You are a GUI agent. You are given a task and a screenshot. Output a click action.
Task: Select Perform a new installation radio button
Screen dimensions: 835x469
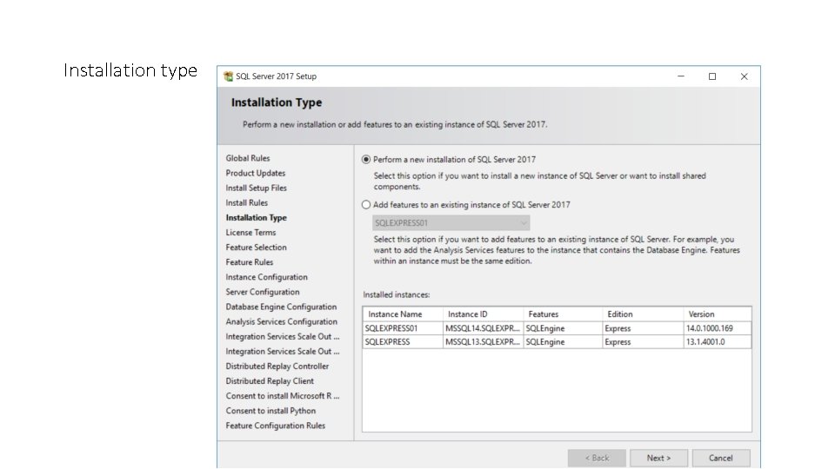pyautogui.click(x=366, y=160)
